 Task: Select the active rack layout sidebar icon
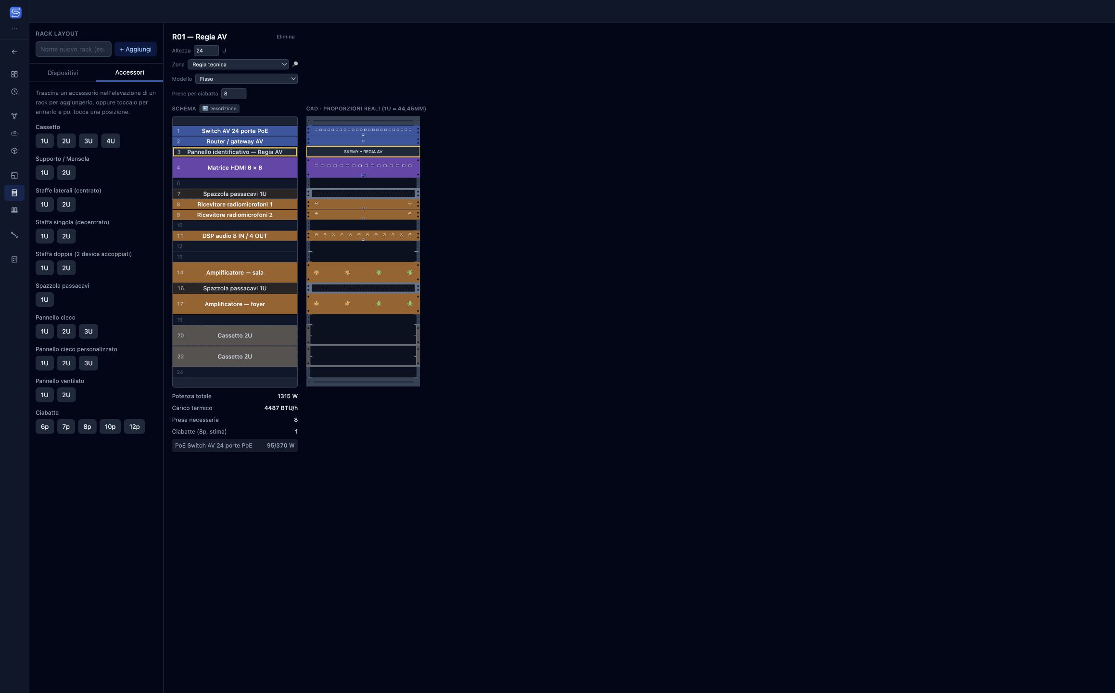pyautogui.click(x=14, y=193)
